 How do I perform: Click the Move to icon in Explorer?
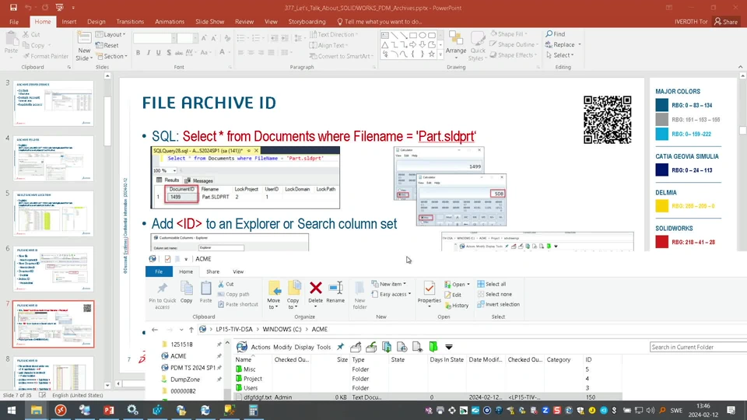click(274, 288)
